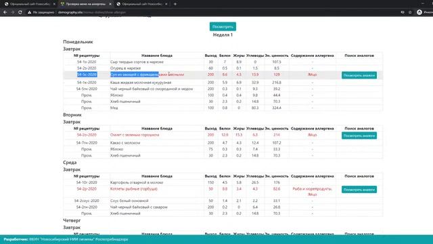
Task: View analogs for 'Омлет с зеленым горошком'
Action: click(x=359, y=136)
